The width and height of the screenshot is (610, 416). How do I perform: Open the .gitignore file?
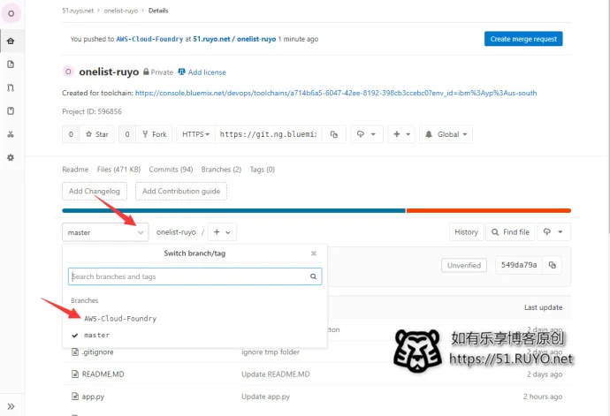(97, 352)
